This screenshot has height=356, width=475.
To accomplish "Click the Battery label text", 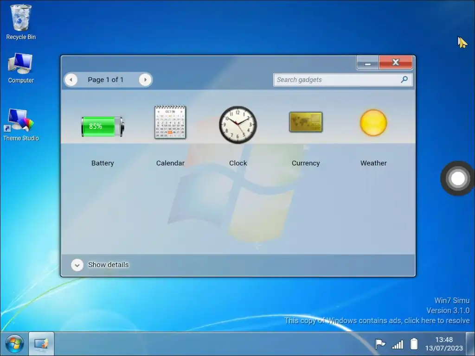I will pos(103,163).
